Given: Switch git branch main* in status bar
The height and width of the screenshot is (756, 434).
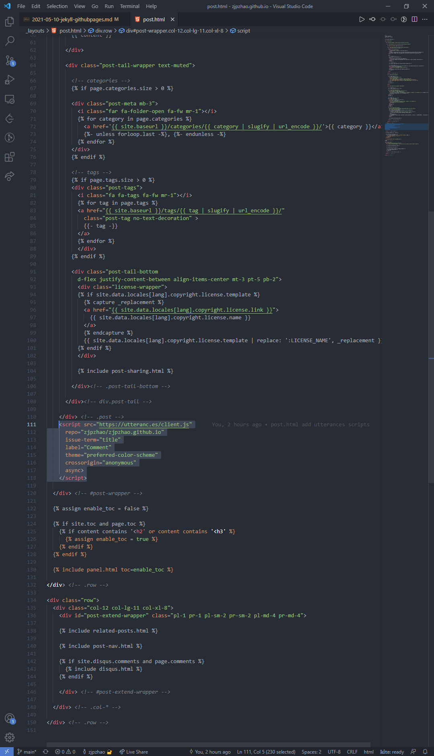Looking at the screenshot, I should [x=27, y=752].
